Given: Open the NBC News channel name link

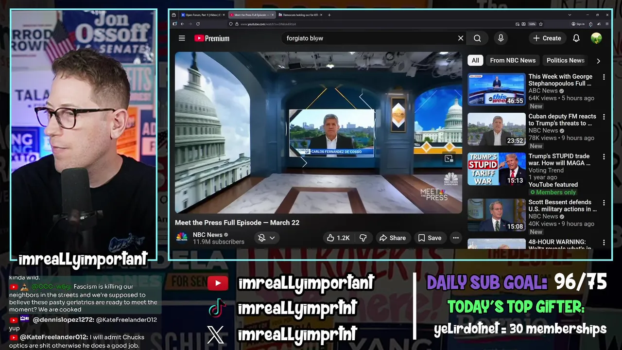Looking at the screenshot, I should (207, 235).
